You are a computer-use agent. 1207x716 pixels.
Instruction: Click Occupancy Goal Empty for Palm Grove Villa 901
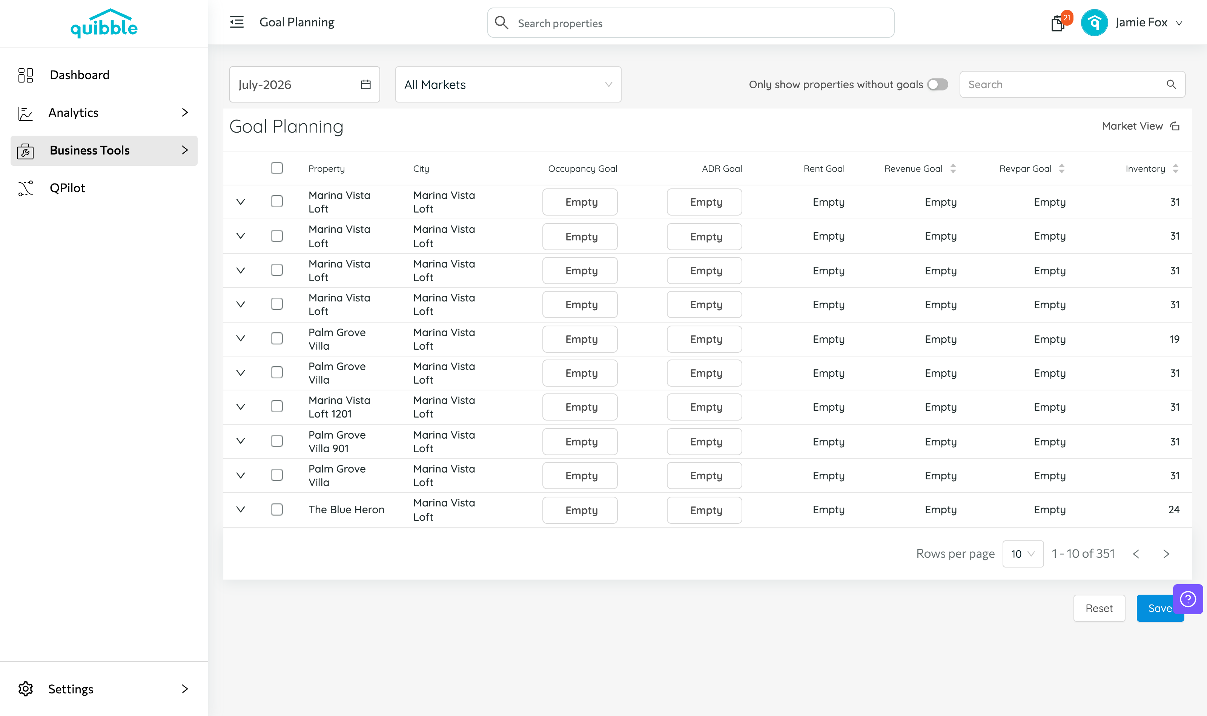pyautogui.click(x=580, y=441)
